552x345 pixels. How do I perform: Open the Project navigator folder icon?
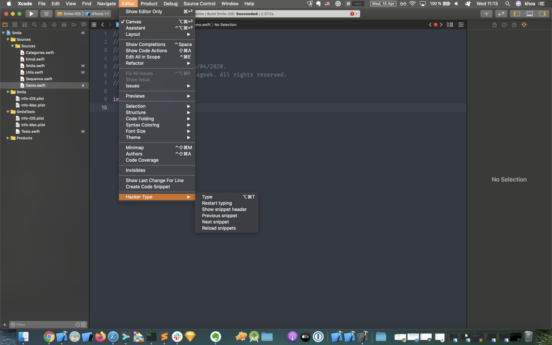5,24
